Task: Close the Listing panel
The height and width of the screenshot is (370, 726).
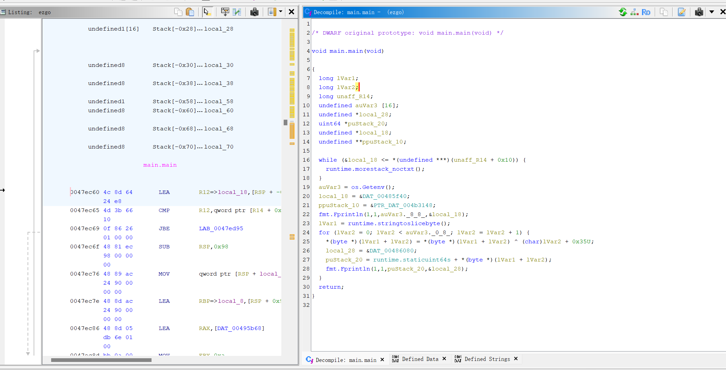Action: 292,12
